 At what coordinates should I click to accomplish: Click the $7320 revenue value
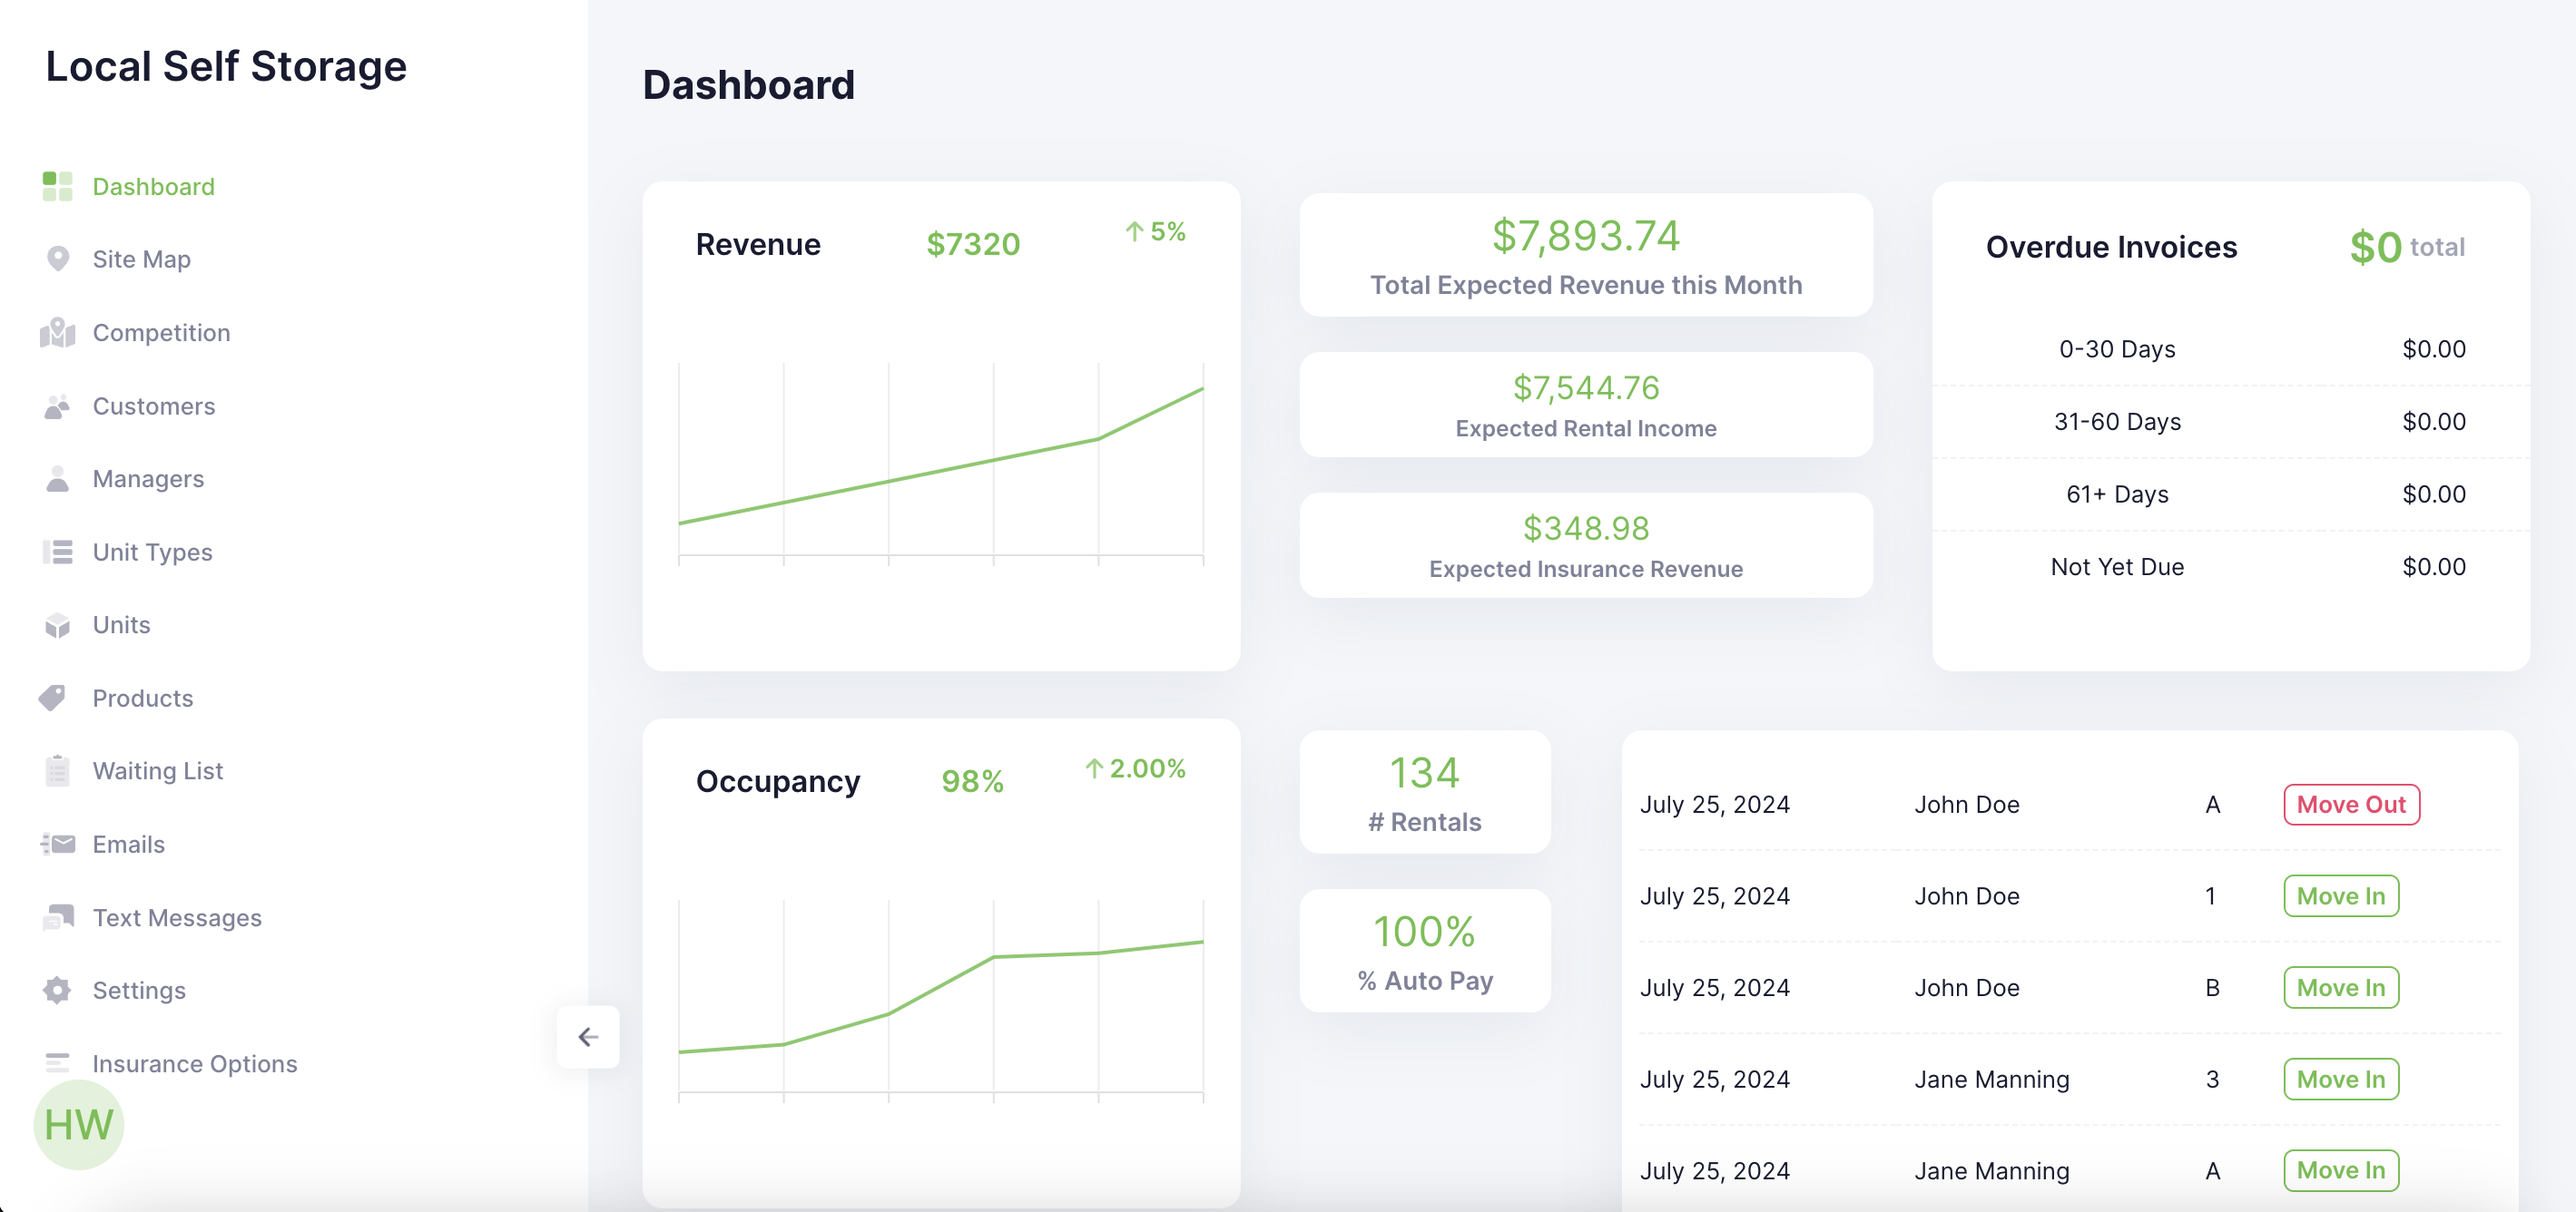pyautogui.click(x=973, y=244)
